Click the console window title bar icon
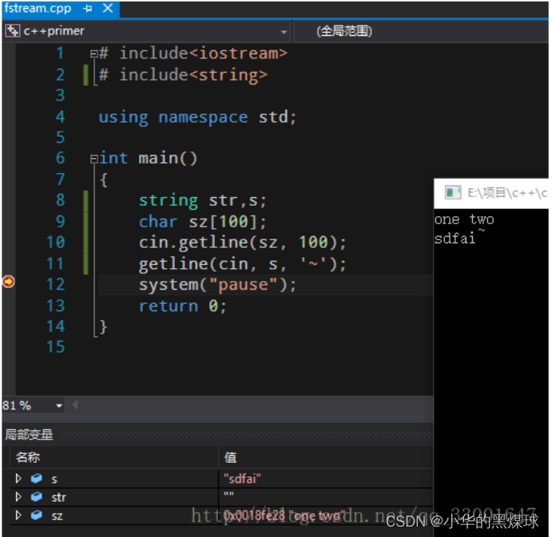 pyautogui.click(x=452, y=193)
